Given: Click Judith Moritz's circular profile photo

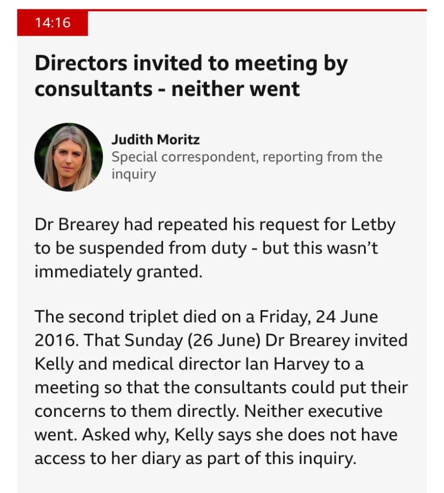Looking at the screenshot, I should [68, 157].
